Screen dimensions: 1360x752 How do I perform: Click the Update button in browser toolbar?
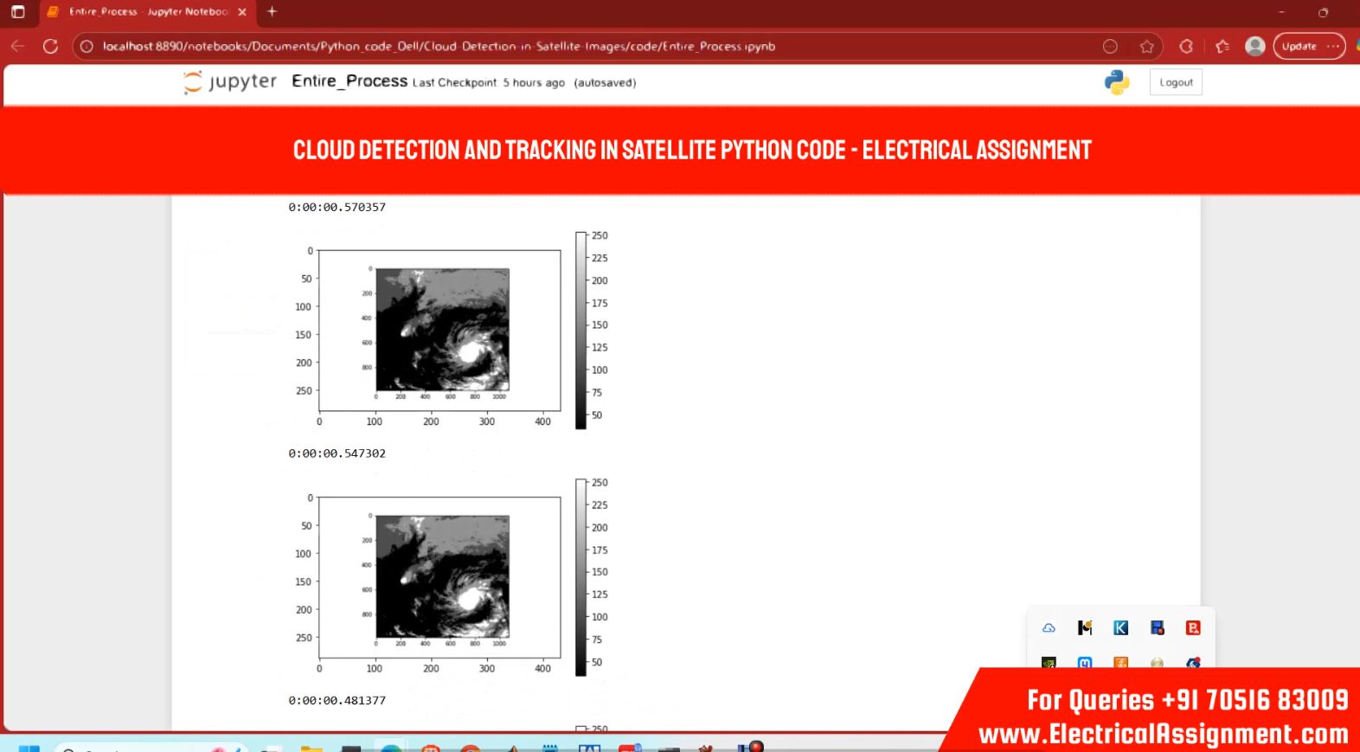(1299, 46)
